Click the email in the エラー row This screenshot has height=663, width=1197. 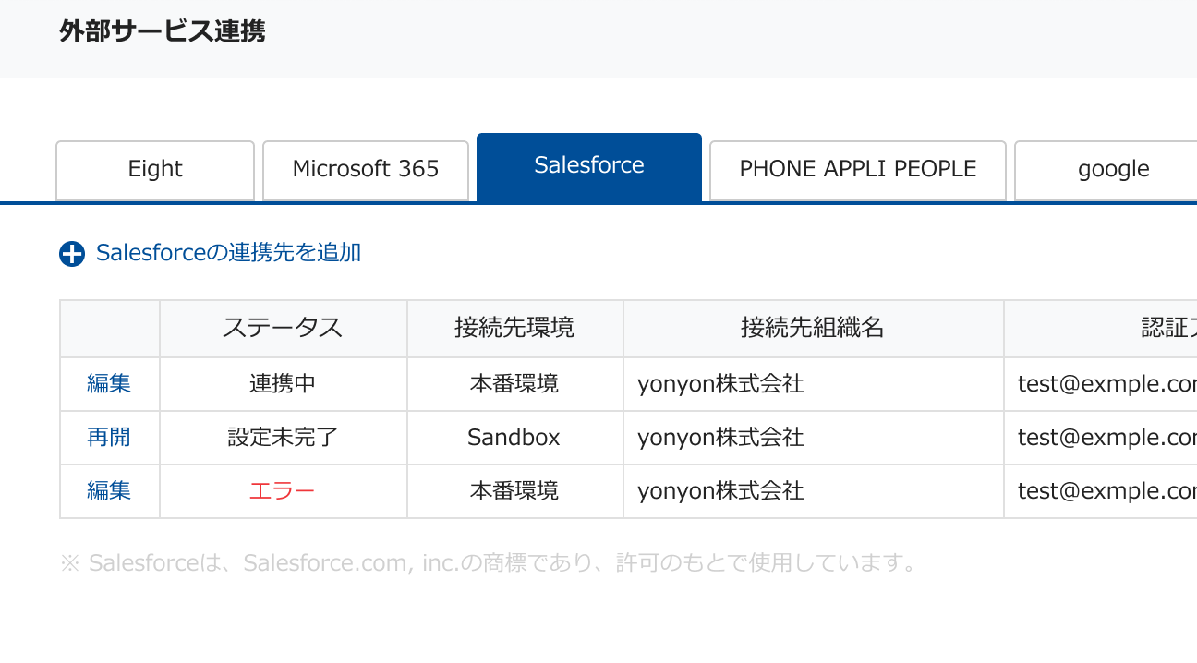click(x=1107, y=491)
